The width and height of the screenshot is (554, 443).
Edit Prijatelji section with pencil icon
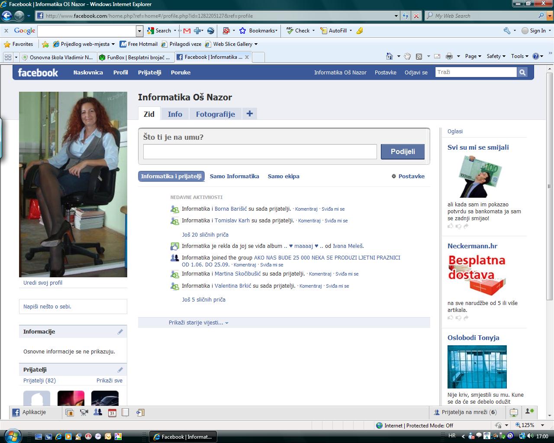pos(120,370)
